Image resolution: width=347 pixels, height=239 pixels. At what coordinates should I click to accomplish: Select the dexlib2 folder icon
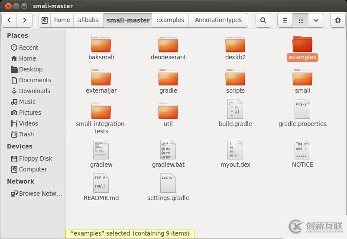(235, 44)
